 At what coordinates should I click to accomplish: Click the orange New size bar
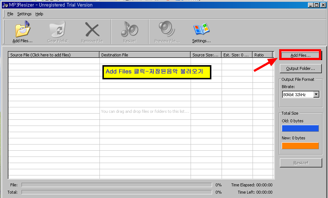(x=300, y=146)
